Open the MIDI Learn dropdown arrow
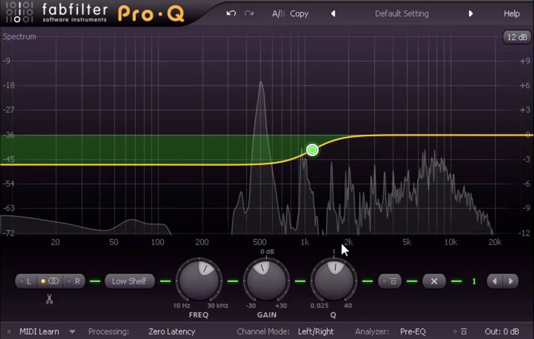 click(72, 332)
